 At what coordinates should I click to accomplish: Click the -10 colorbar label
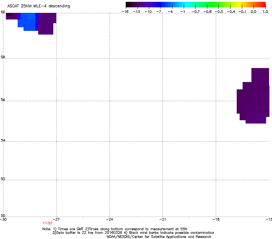pos(148,12)
